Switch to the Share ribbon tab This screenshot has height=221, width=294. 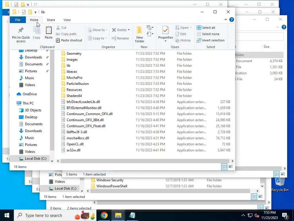tap(51, 20)
